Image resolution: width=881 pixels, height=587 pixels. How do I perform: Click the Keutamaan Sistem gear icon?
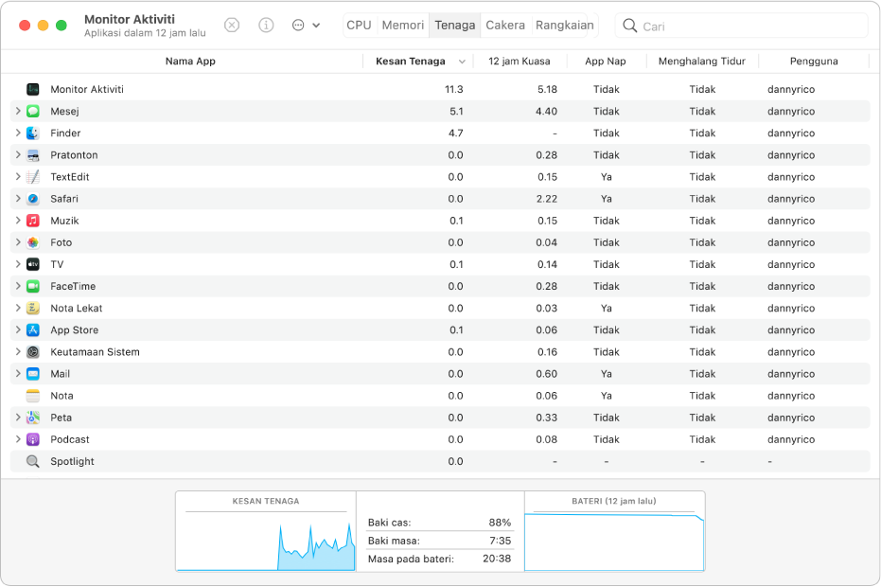click(x=33, y=352)
